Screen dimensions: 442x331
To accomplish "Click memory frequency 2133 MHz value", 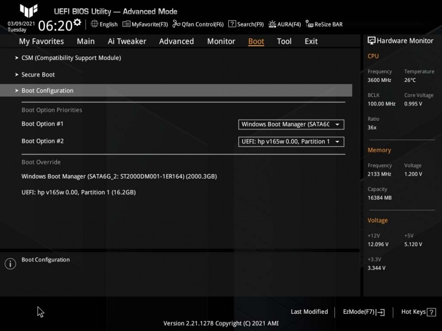I will (379, 174).
